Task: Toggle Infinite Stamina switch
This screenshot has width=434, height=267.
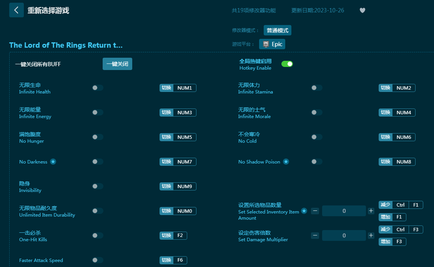Action: tap(317, 88)
